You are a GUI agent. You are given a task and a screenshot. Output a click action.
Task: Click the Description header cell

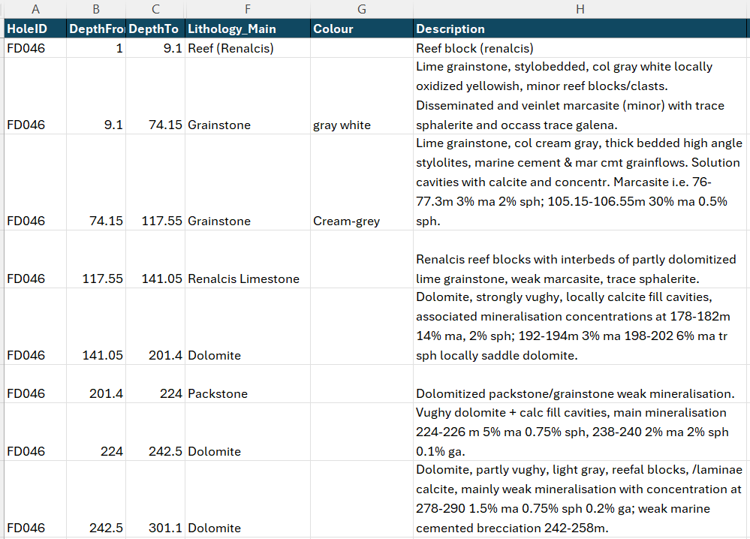point(580,29)
